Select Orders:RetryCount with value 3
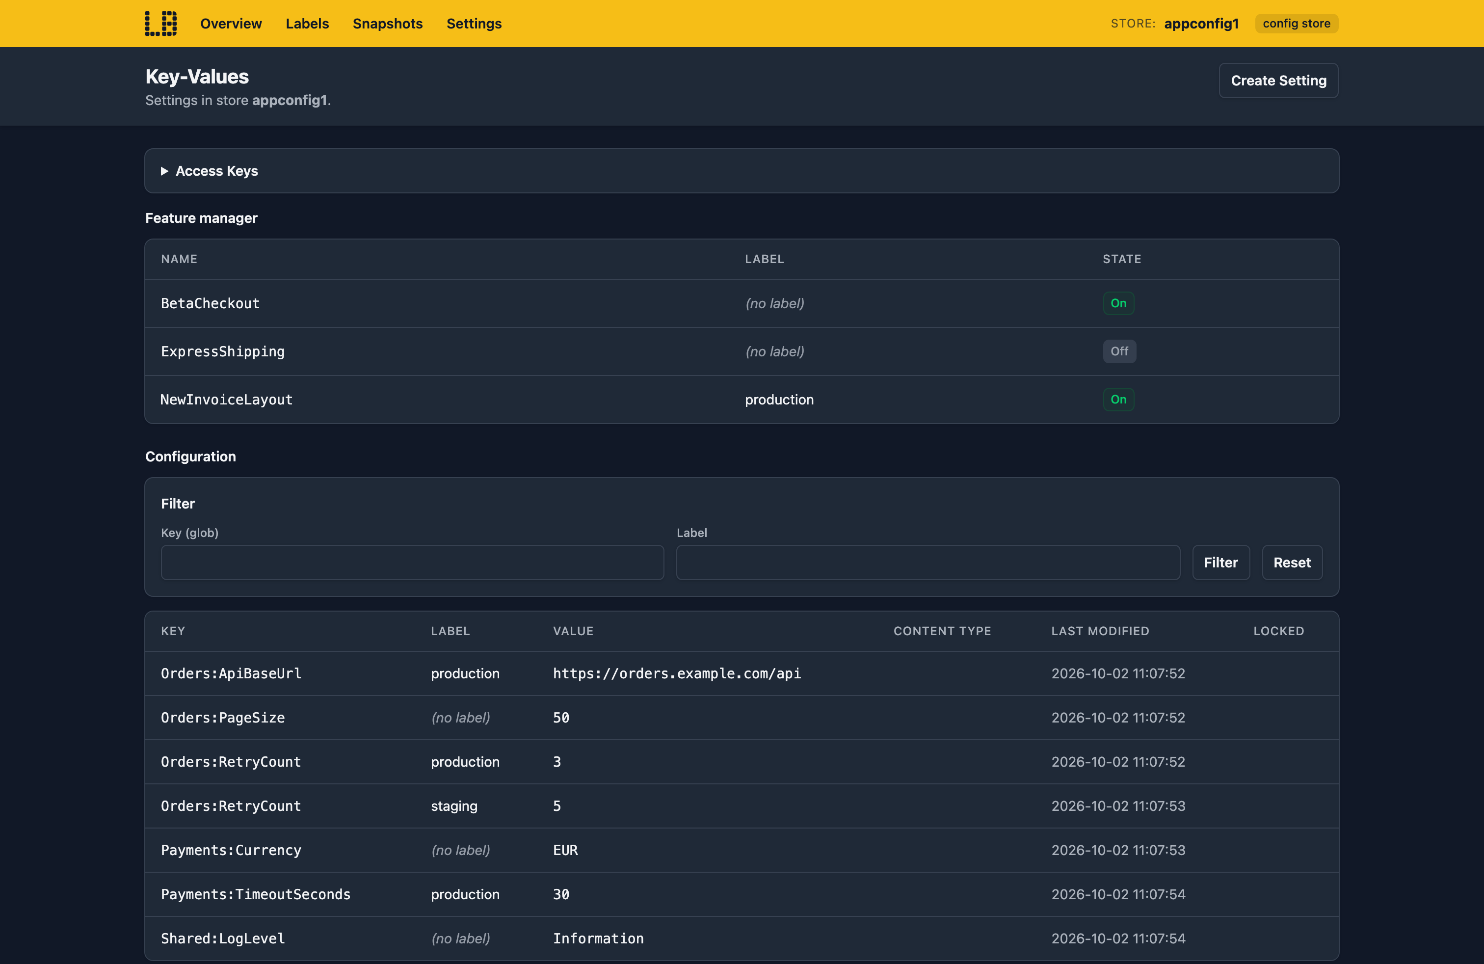Viewport: 1484px width, 964px height. click(x=231, y=762)
